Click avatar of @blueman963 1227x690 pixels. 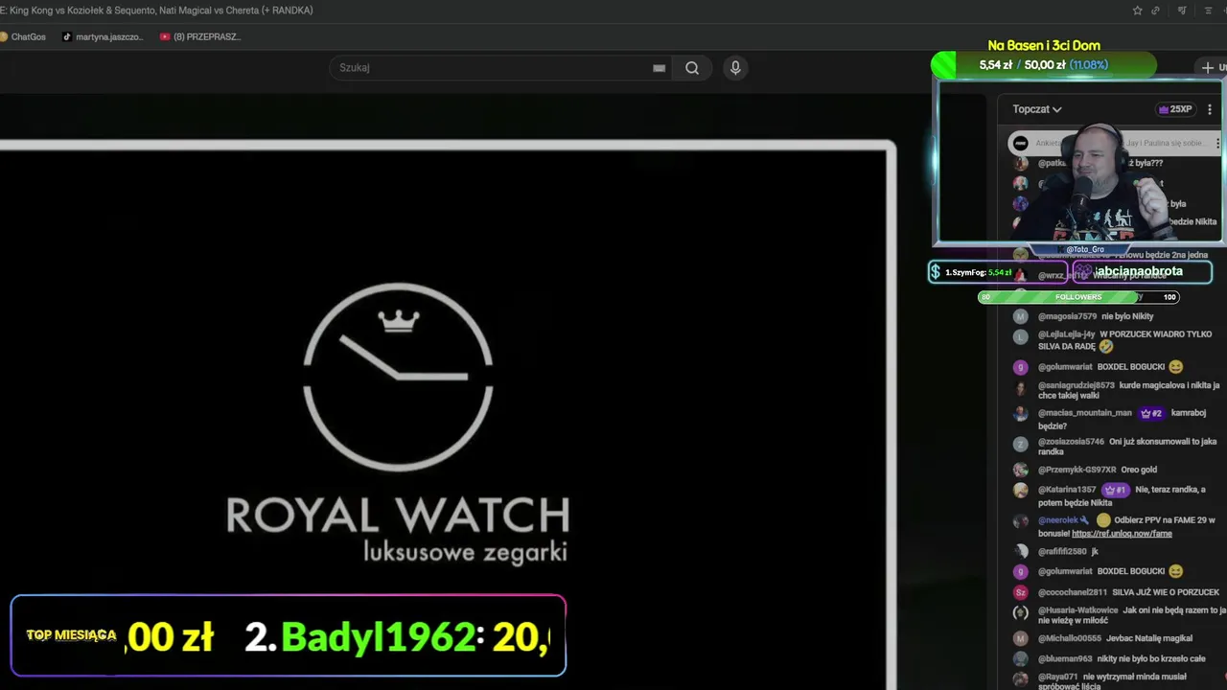pyautogui.click(x=1021, y=659)
